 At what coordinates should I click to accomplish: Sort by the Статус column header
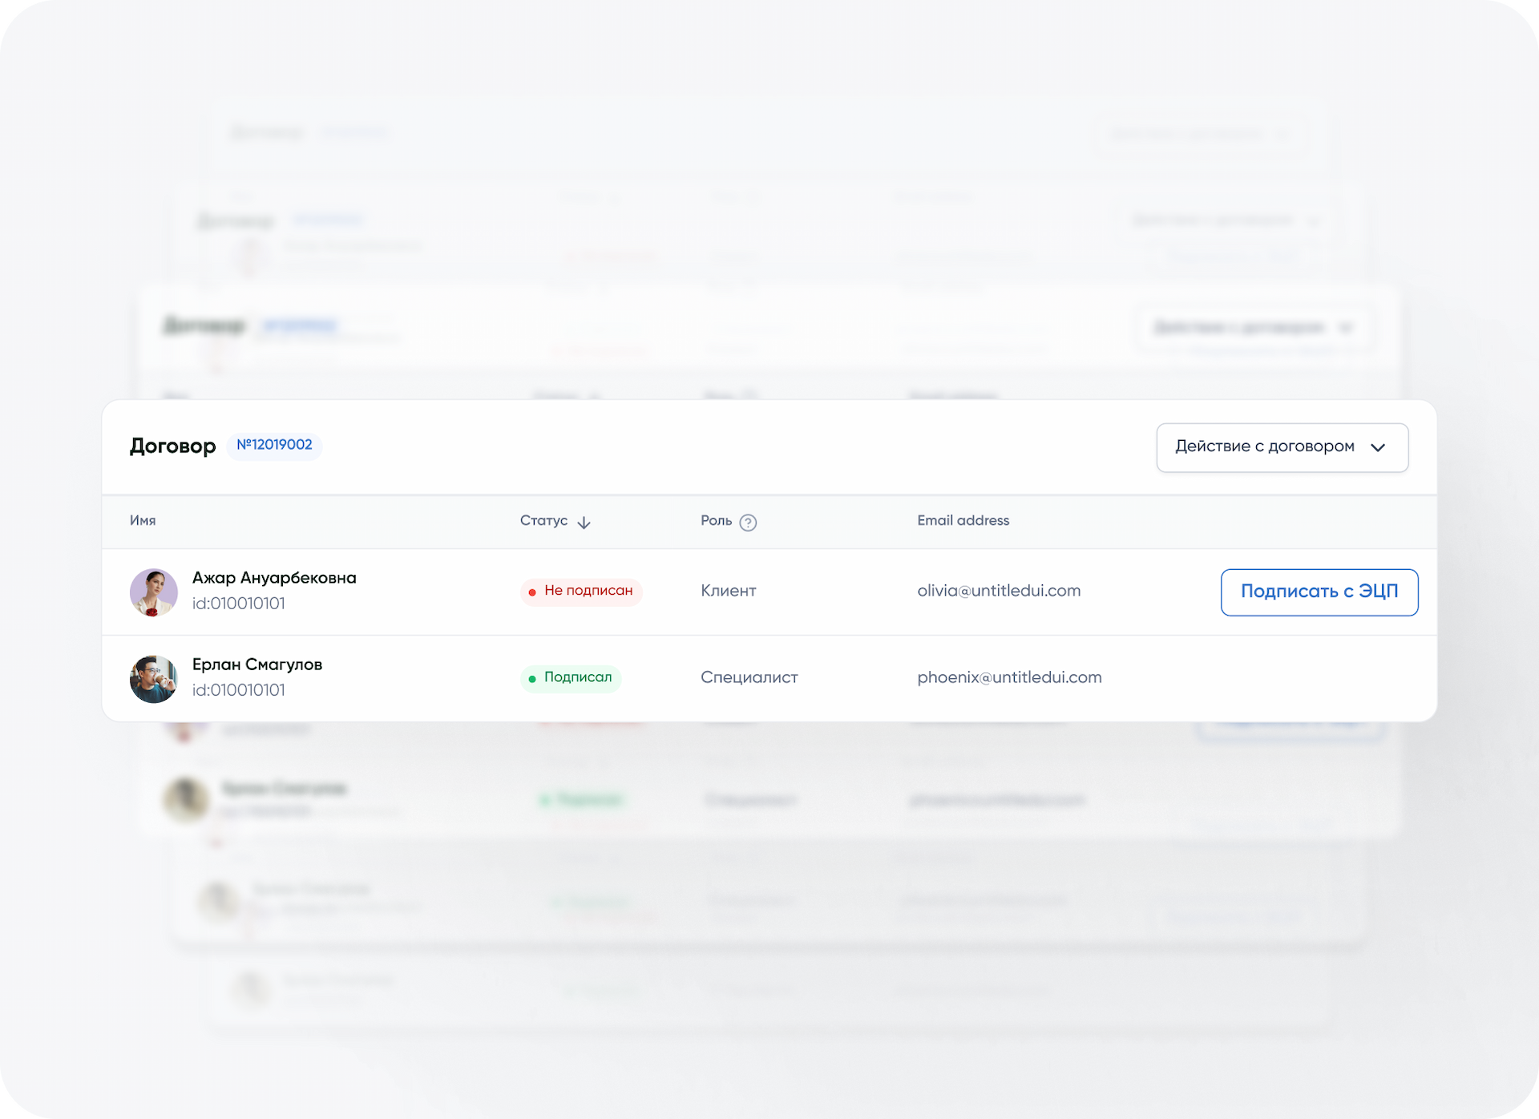[543, 521]
